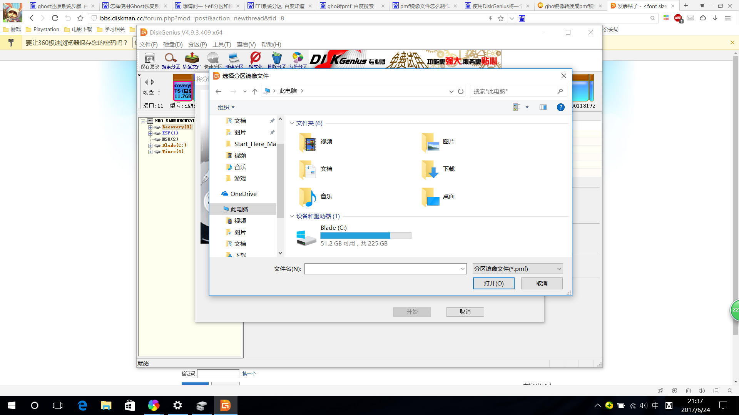Open the 视频 folder in main pane
739x415 pixels.
[x=316, y=142]
